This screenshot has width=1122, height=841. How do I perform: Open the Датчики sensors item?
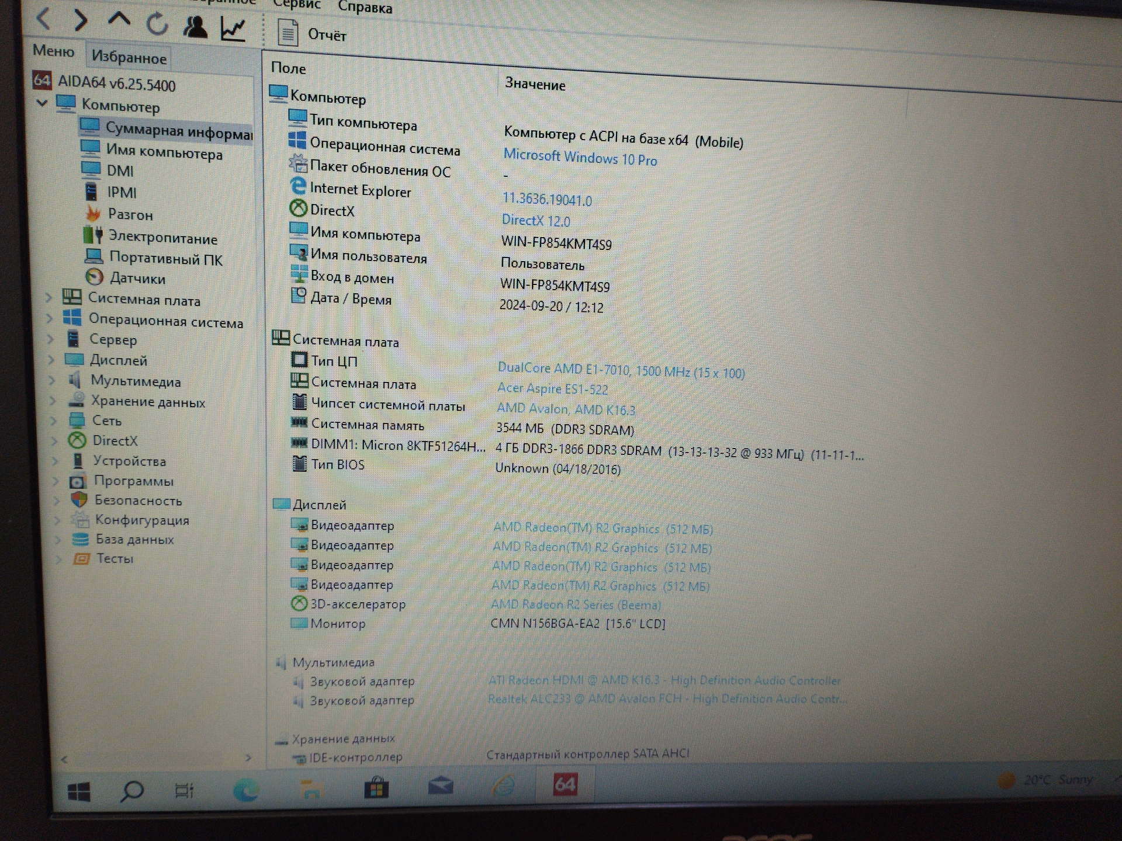[126, 278]
